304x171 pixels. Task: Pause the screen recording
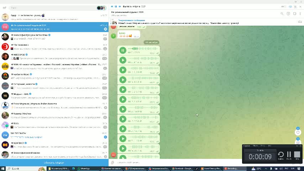click(289, 155)
